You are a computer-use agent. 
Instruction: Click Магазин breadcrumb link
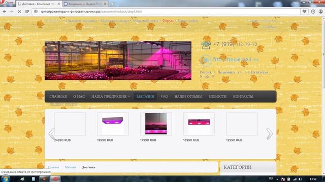(x=71, y=167)
